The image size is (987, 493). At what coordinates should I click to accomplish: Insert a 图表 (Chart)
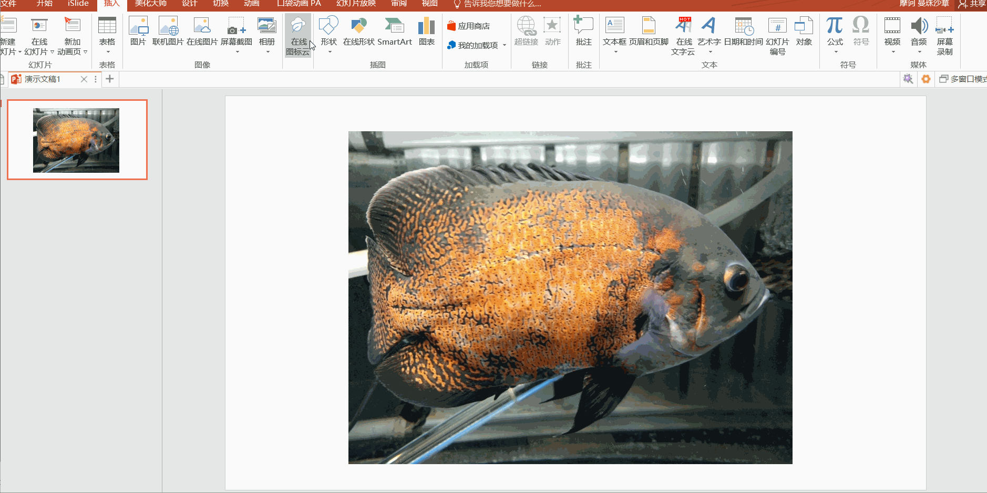426,32
